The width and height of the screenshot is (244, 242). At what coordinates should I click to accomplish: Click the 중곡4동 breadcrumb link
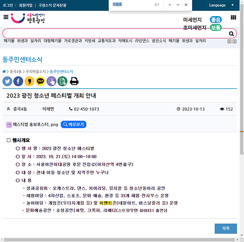[16, 72]
